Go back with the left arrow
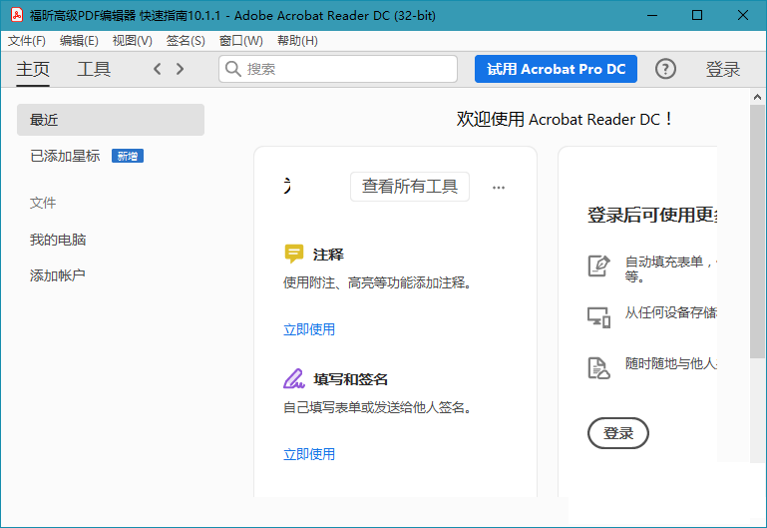 (157, 69)
